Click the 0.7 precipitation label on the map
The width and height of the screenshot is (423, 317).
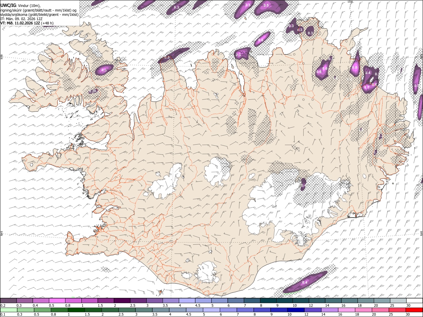366,87
